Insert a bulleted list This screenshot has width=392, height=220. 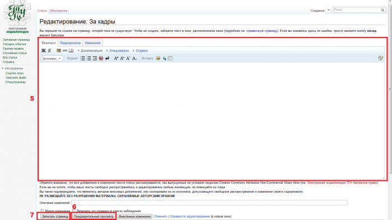[82, 58]
